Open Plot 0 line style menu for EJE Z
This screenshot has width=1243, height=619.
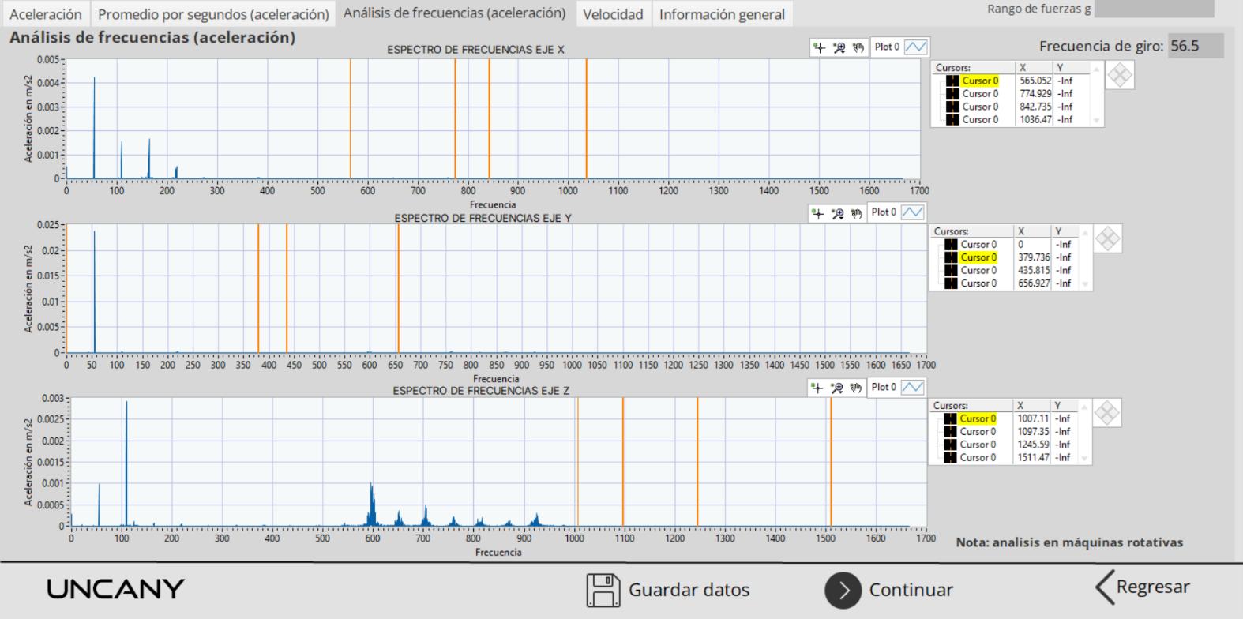[912, 387]
